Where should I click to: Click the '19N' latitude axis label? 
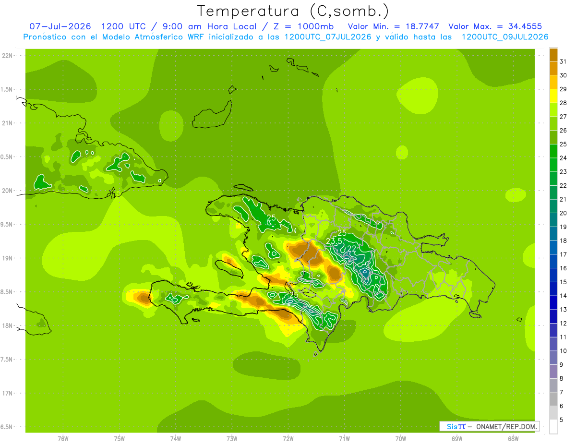[8, 258]
